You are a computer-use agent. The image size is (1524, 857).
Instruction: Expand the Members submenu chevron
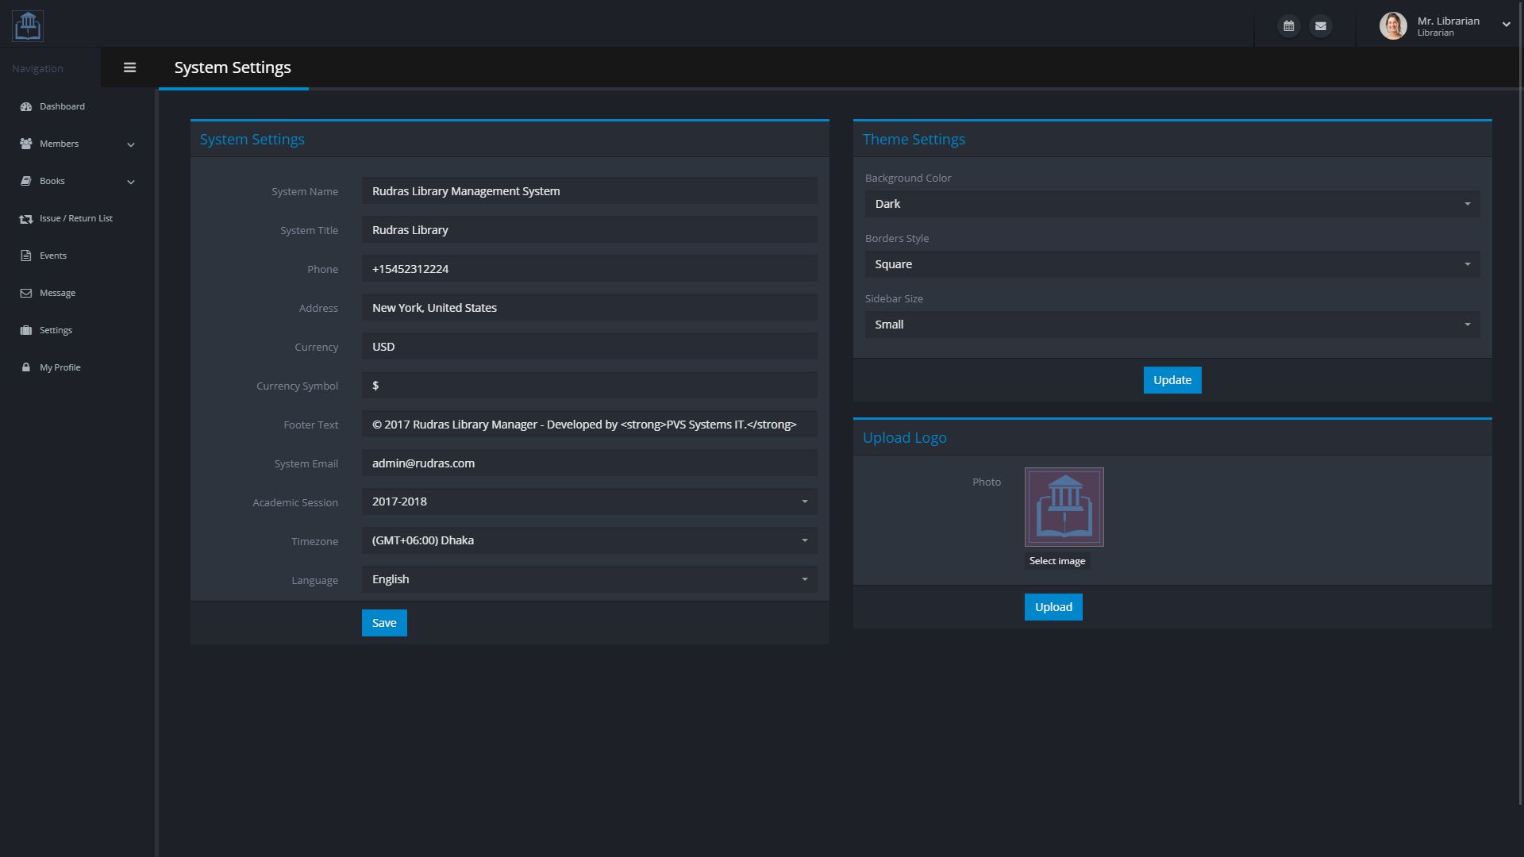(x=131, y=144)
